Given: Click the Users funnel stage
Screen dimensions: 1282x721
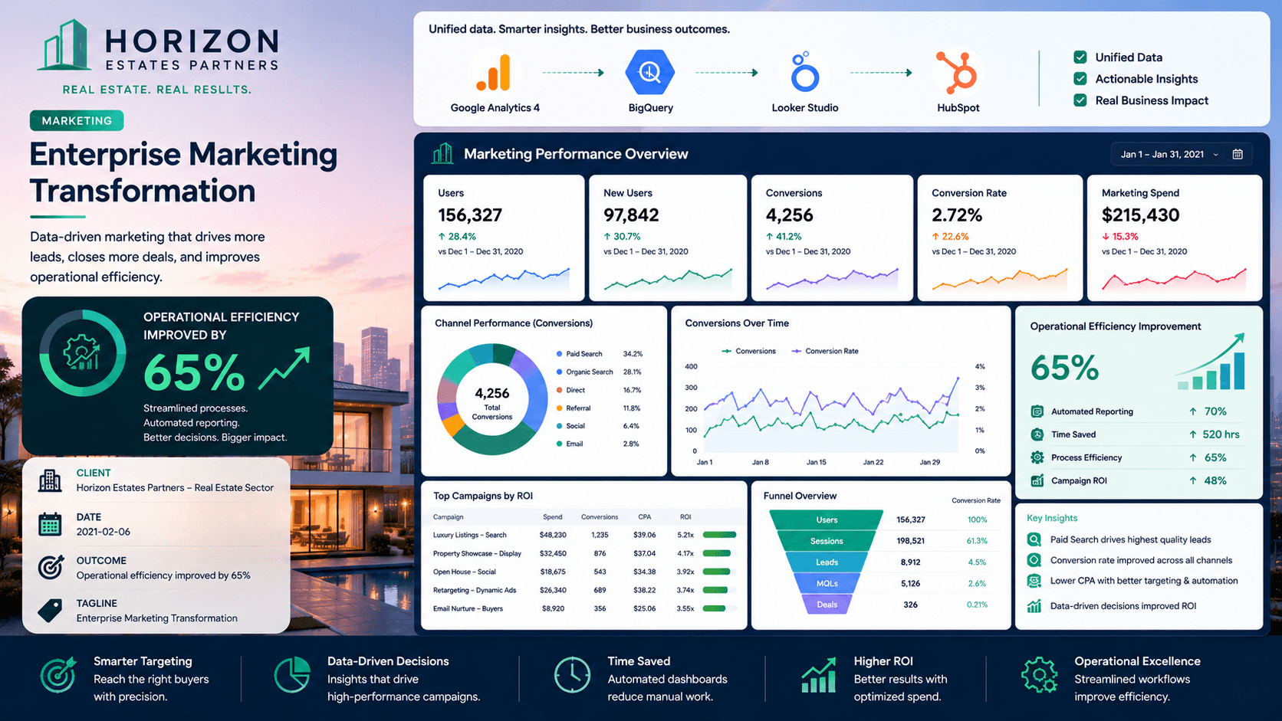Looking at the screenshot, I should (827, 519).
